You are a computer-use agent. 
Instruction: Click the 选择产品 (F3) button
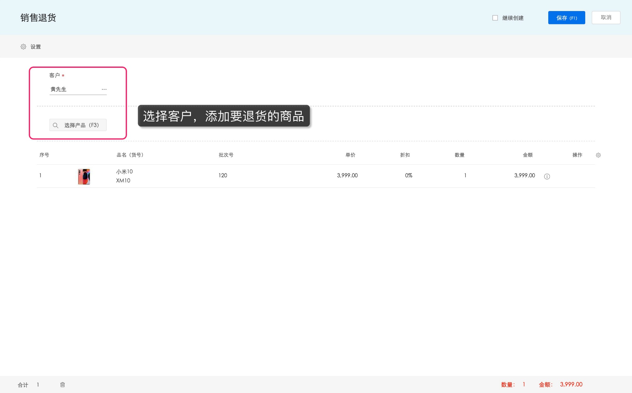tap(78, 125)
